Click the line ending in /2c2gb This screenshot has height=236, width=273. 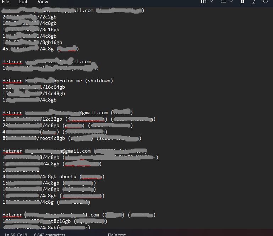[29, 17]
